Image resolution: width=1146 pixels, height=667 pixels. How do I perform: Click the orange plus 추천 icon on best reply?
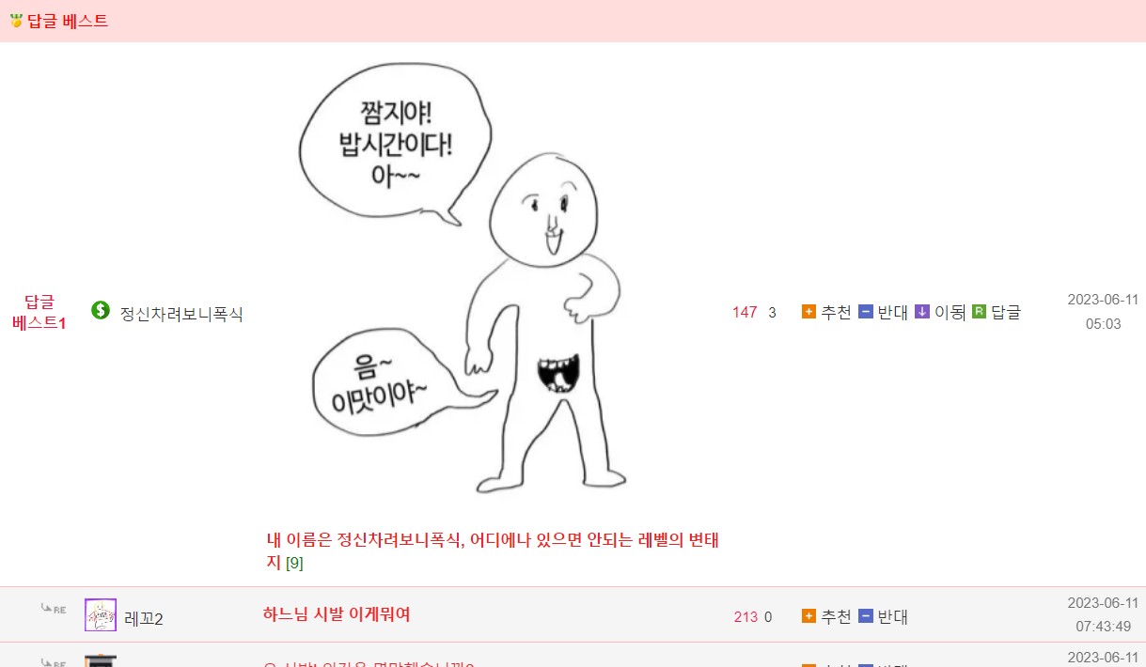(808, 312)
